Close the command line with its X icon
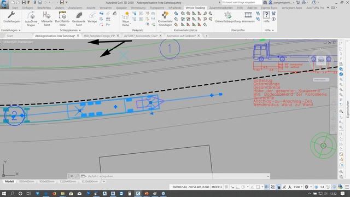Image resolution: width=350 pixels, height=197 pixels. (x=72, y=176)
